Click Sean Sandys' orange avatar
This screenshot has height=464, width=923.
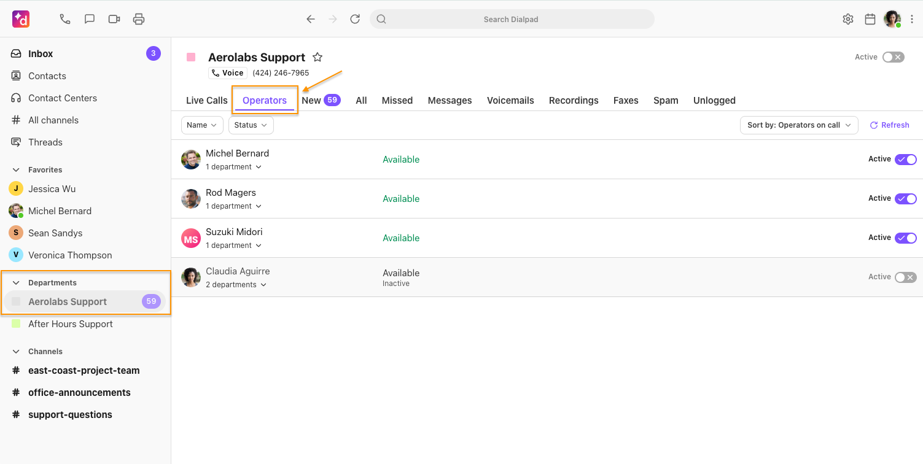point(16,233)
